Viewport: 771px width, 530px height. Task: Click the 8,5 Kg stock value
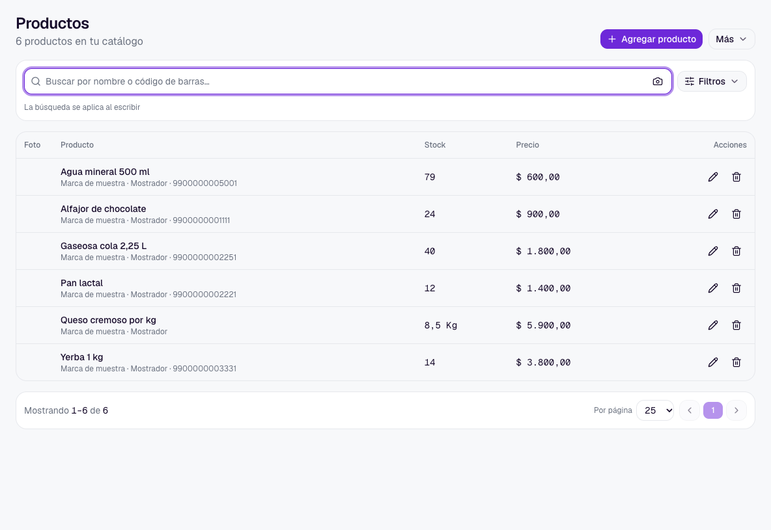click(441, 325)
